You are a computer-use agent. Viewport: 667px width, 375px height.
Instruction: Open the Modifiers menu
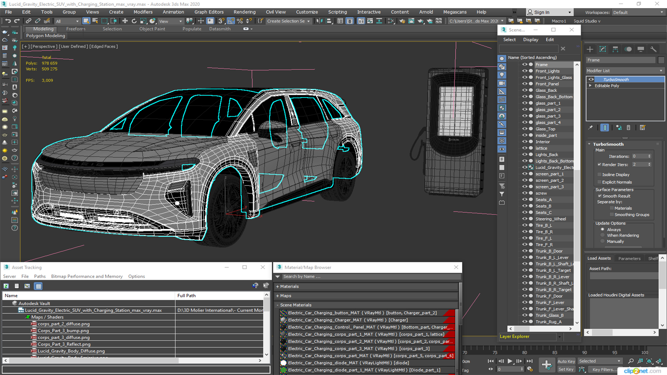coord(143,12)
